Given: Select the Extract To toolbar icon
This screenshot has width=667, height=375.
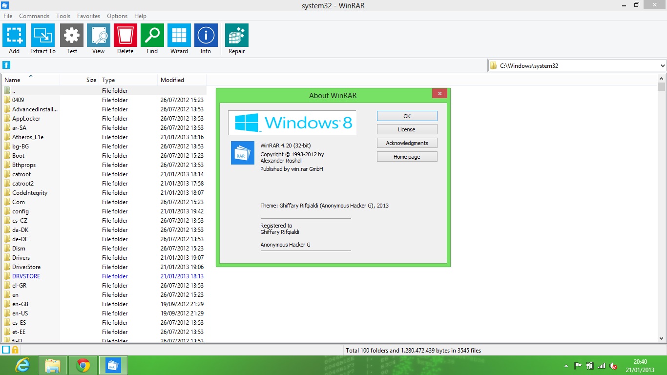Looking at the screenshot, I should 42,34.
